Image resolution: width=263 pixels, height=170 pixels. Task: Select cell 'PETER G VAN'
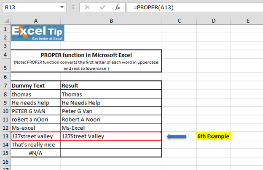coord(36,111)
